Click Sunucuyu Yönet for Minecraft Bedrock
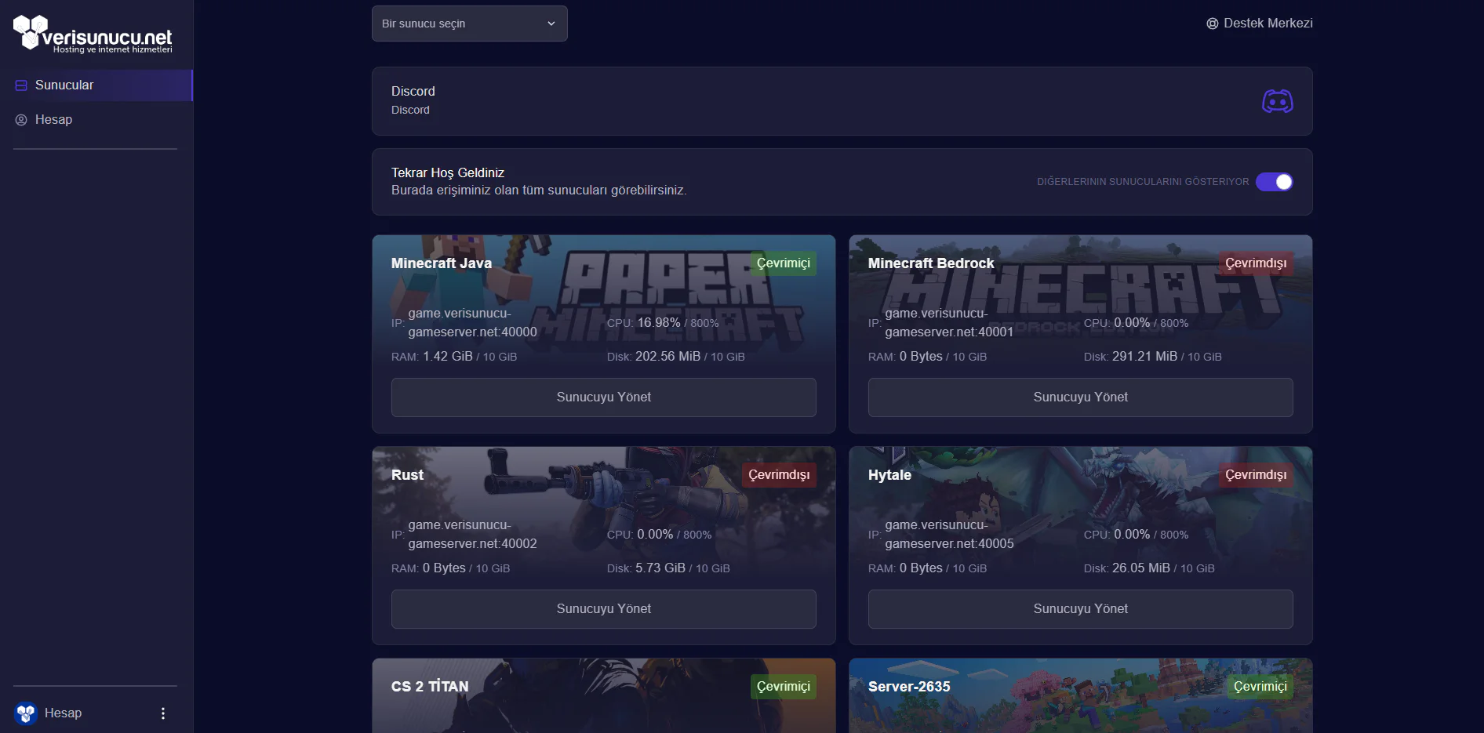Screen dimensions: 1484x733 1081,397
